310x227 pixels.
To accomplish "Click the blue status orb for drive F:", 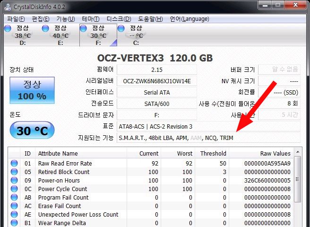I will pyautogui.click(x=83, y=28).
